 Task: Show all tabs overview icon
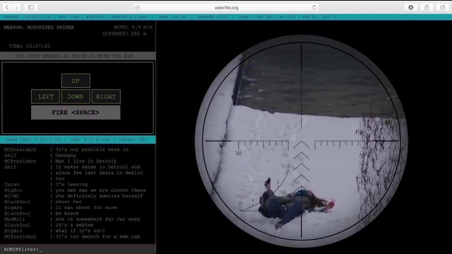[x=442, y=7]
